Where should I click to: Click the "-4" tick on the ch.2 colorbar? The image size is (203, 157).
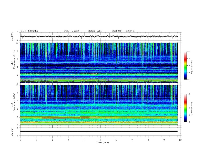point(189,101)
